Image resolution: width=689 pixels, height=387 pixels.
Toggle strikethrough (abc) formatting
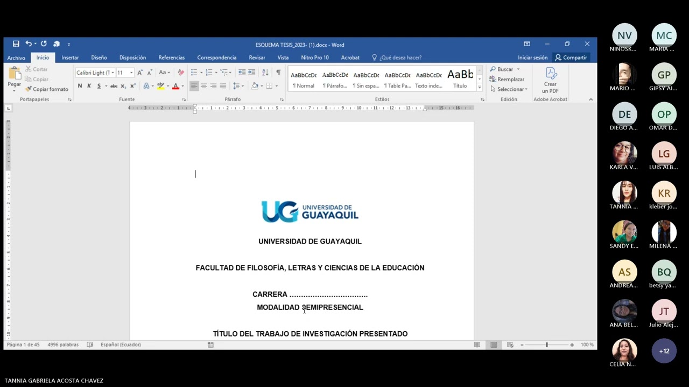point(114,86)
